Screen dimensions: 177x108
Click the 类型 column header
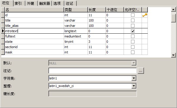[76, 10]
